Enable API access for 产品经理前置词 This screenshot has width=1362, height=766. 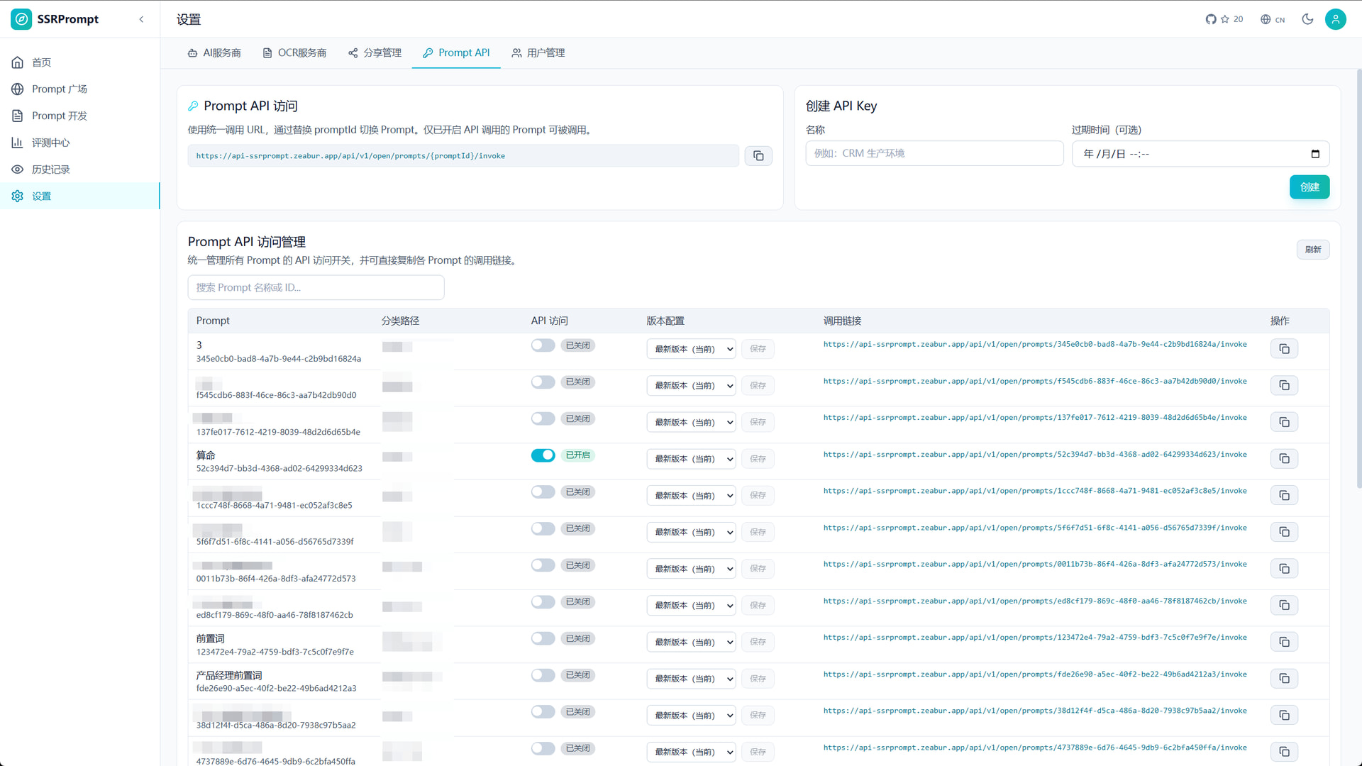click(x=543, y=675)
